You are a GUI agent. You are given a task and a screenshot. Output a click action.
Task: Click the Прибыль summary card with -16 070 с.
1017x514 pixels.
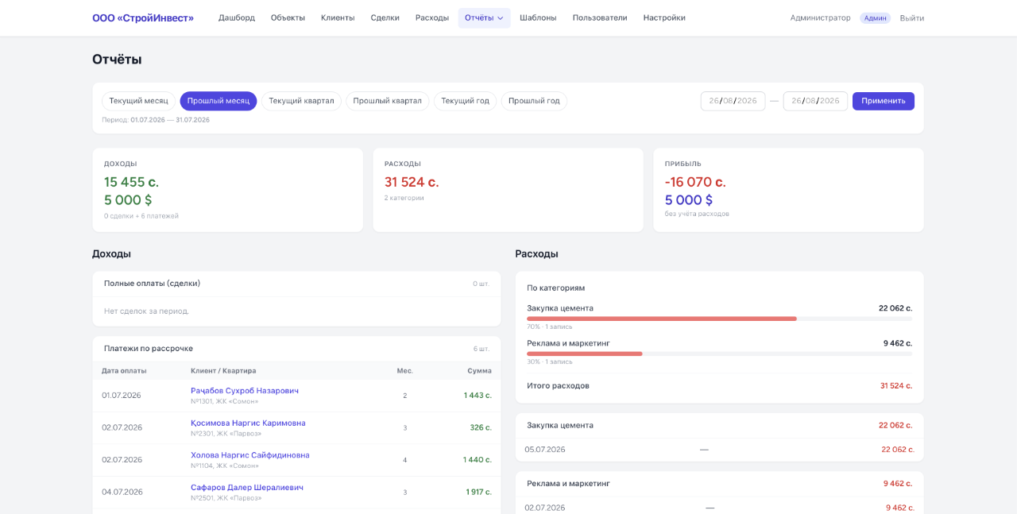(x=788, y=190)
